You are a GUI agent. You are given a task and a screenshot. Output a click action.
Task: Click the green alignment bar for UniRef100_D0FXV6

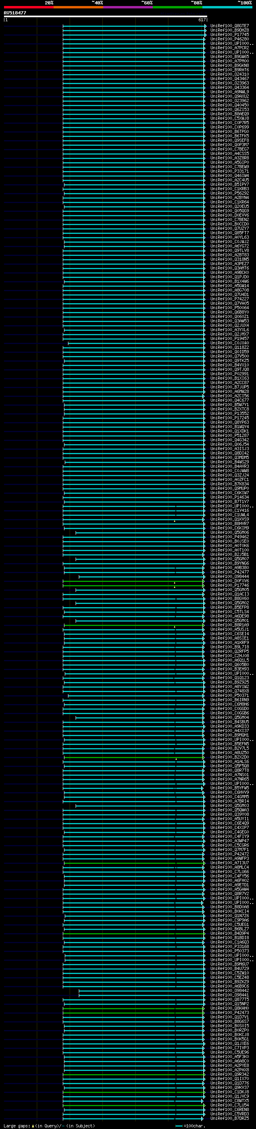(134, 581)
